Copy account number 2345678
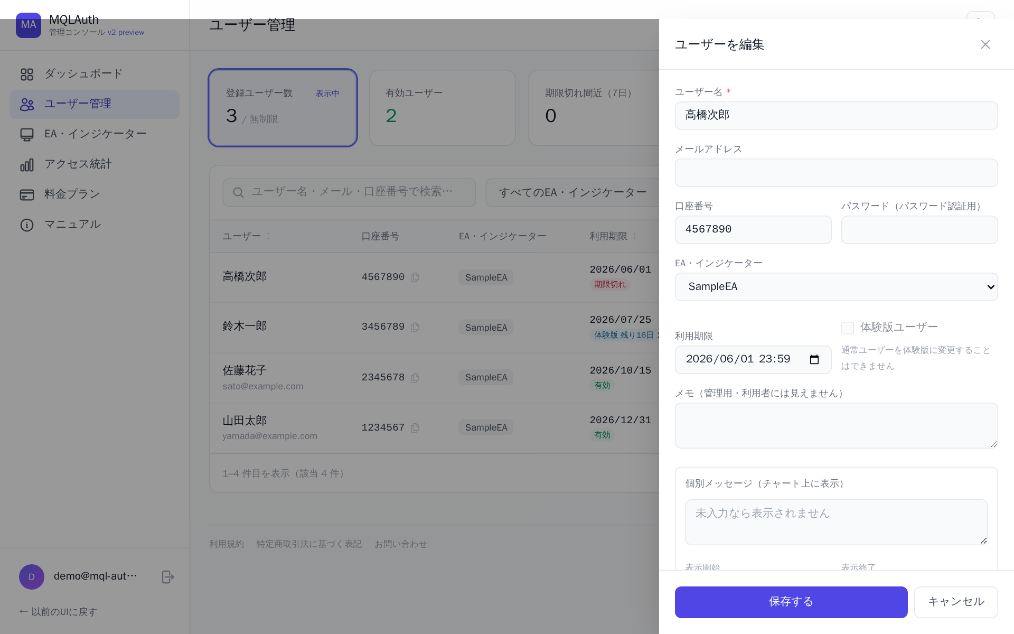The height and width of the screenshot is (634, 1014). point(415,378)
